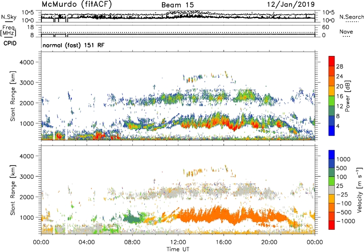
Task: Click the 12:00 time tick label
Action: pos(178,242)
